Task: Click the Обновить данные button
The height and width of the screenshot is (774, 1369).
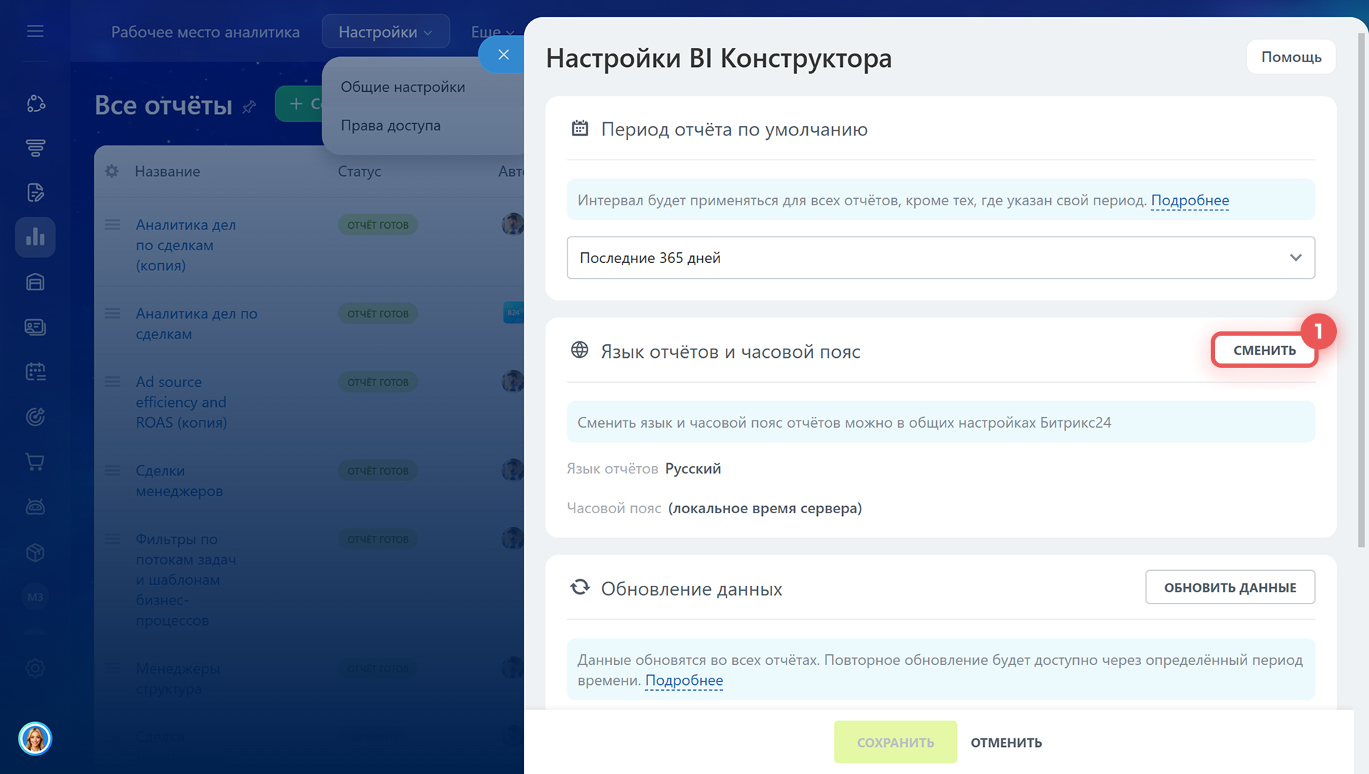Action: pyautogui.click(x=1230, y=587)
